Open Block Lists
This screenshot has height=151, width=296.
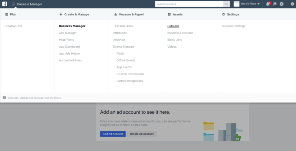(x=175, y=40)
